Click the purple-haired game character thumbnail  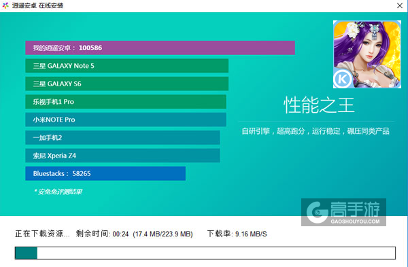(x=367, y=54)
